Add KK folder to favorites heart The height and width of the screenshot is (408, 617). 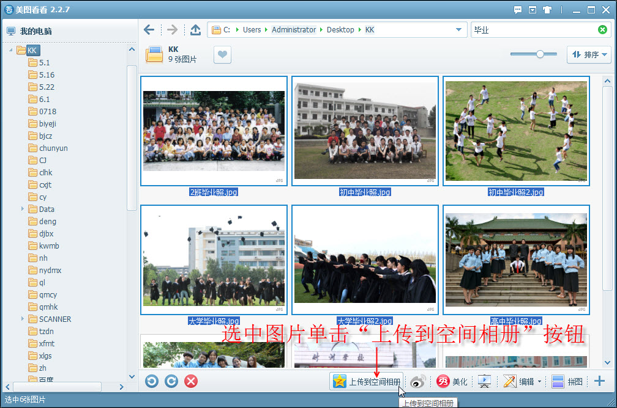click(222, 54)
